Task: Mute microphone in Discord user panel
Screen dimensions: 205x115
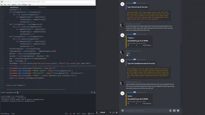Action: pos(110,112)
